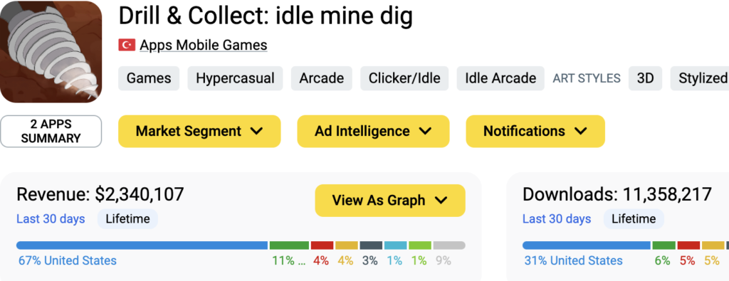Click the blue United States revenue bar
Image resolution: width=729 pixels, height=281 pixels.
(x=142, y=245)
